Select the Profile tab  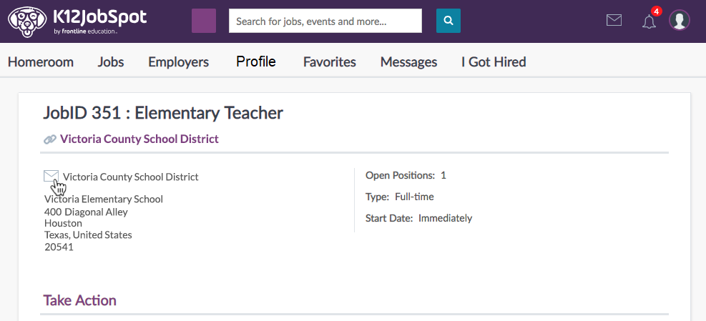256,61
